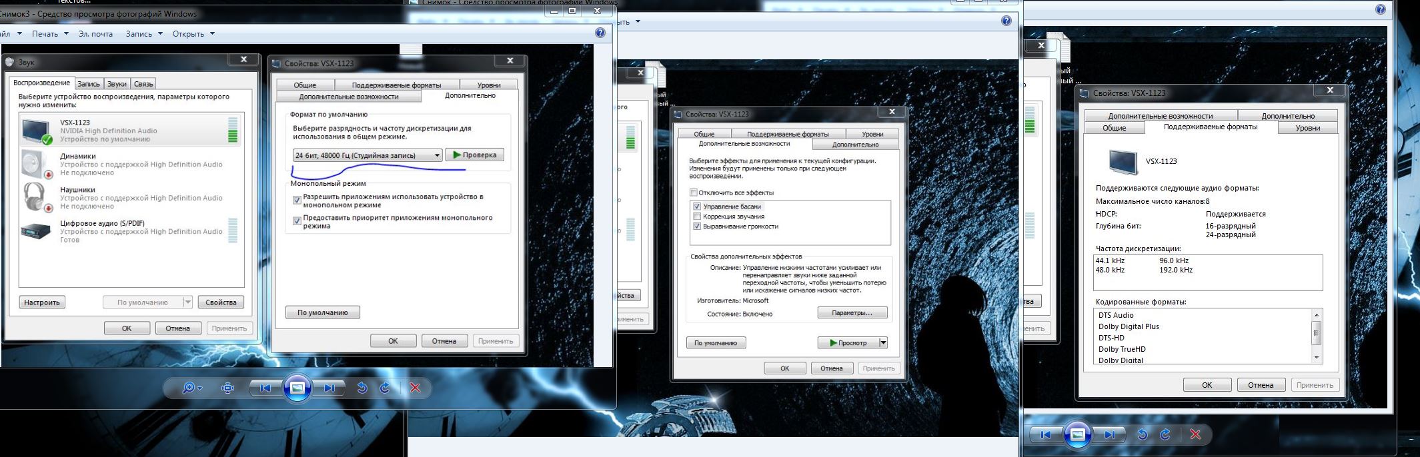Switch to the 'Звуки' tab

point(117,84)
